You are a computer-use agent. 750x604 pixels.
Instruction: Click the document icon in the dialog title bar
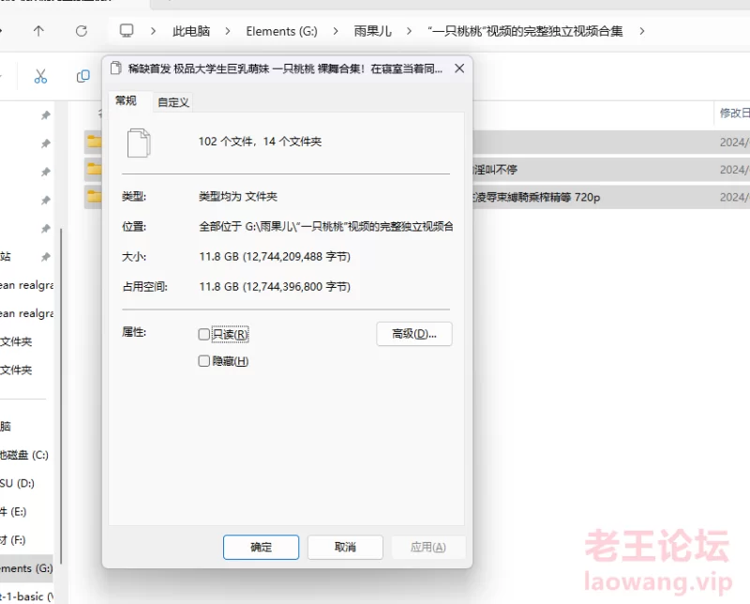pos(115,68)
